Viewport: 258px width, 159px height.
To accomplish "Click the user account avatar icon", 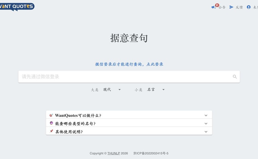I will tap(248, 7).
